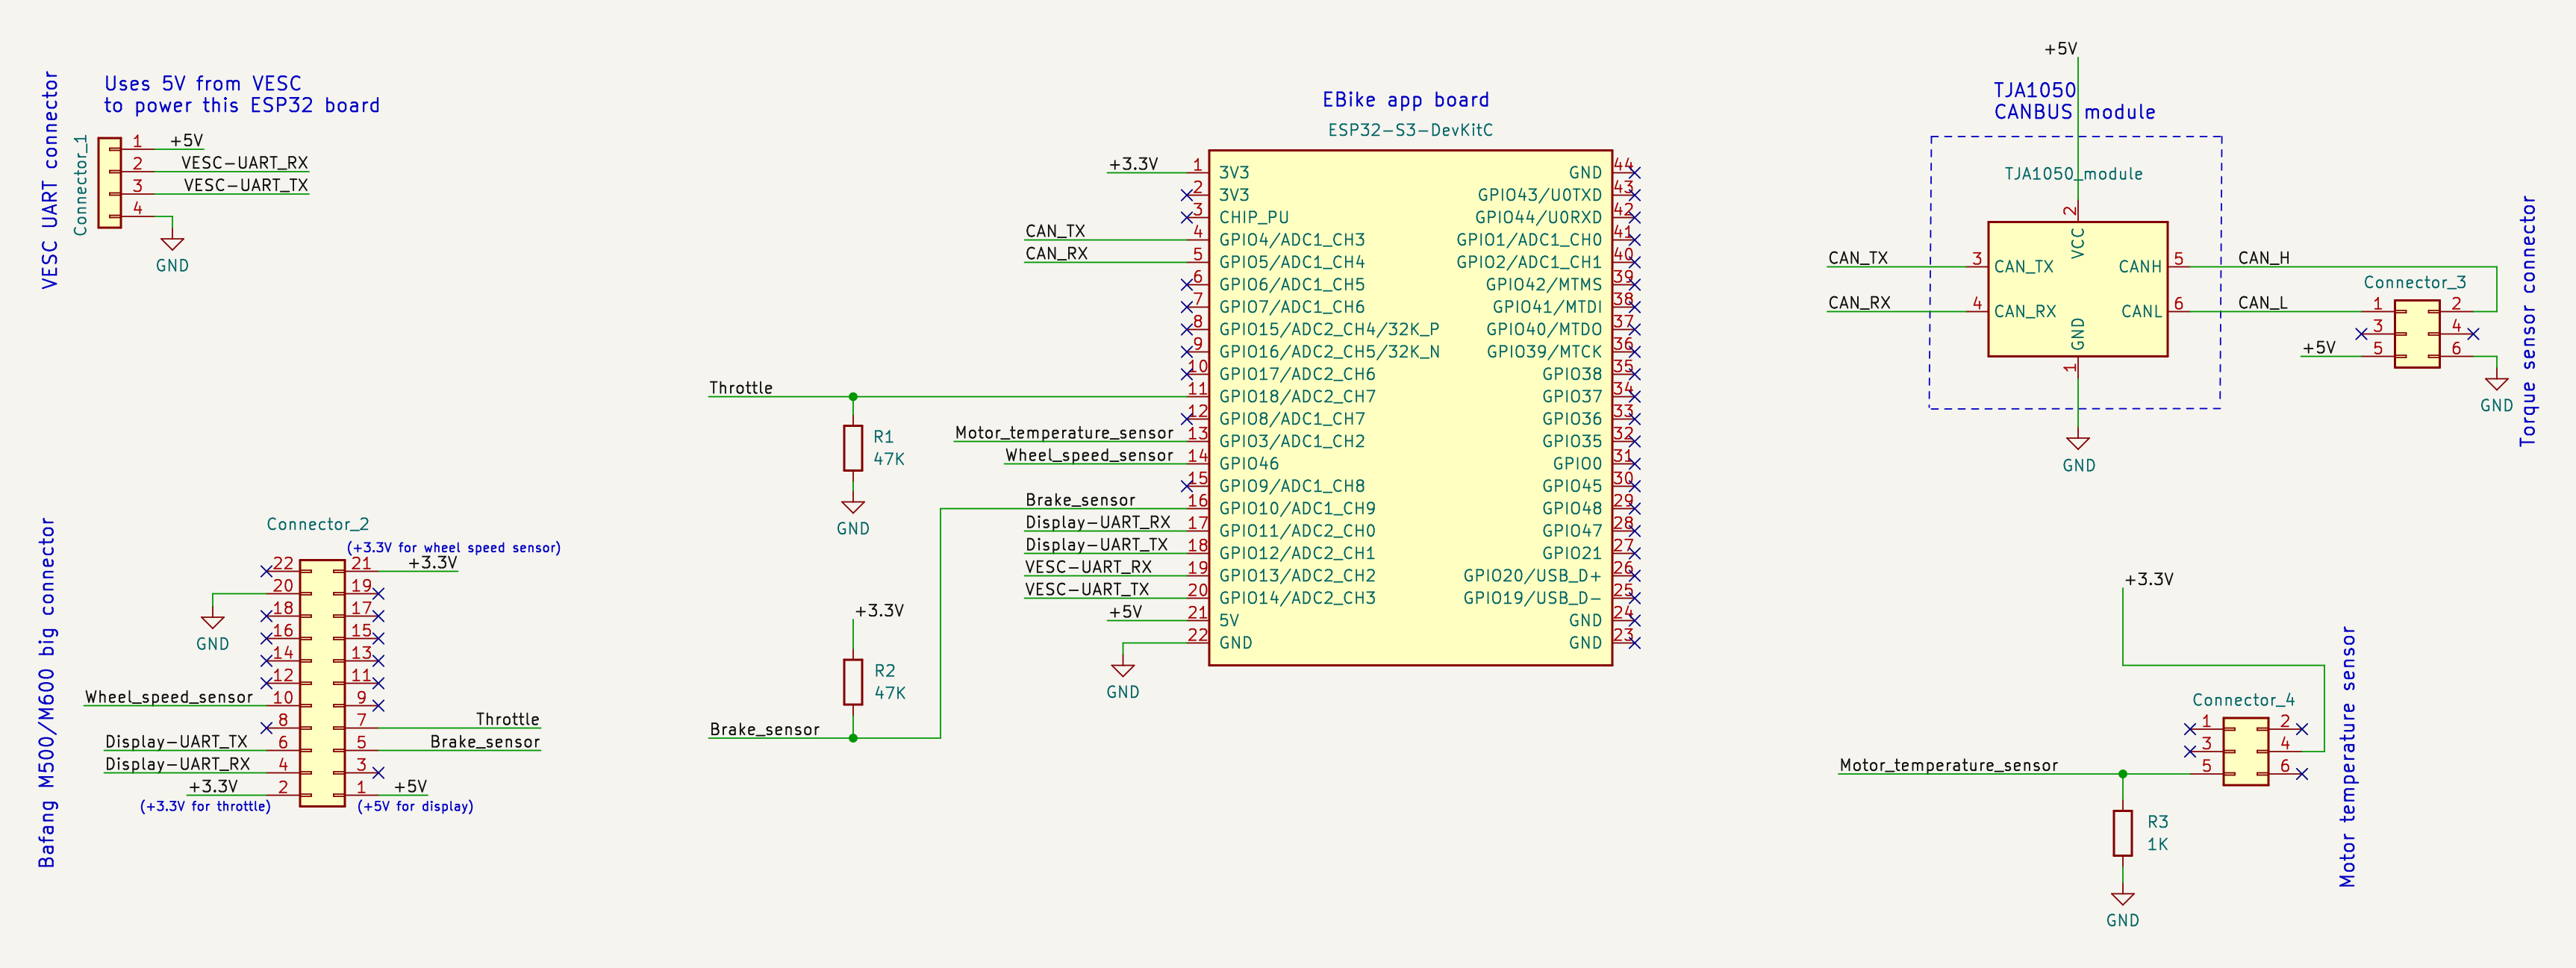
Task: Select the GND symbol below resistor R1
Action: pos(852,508)
